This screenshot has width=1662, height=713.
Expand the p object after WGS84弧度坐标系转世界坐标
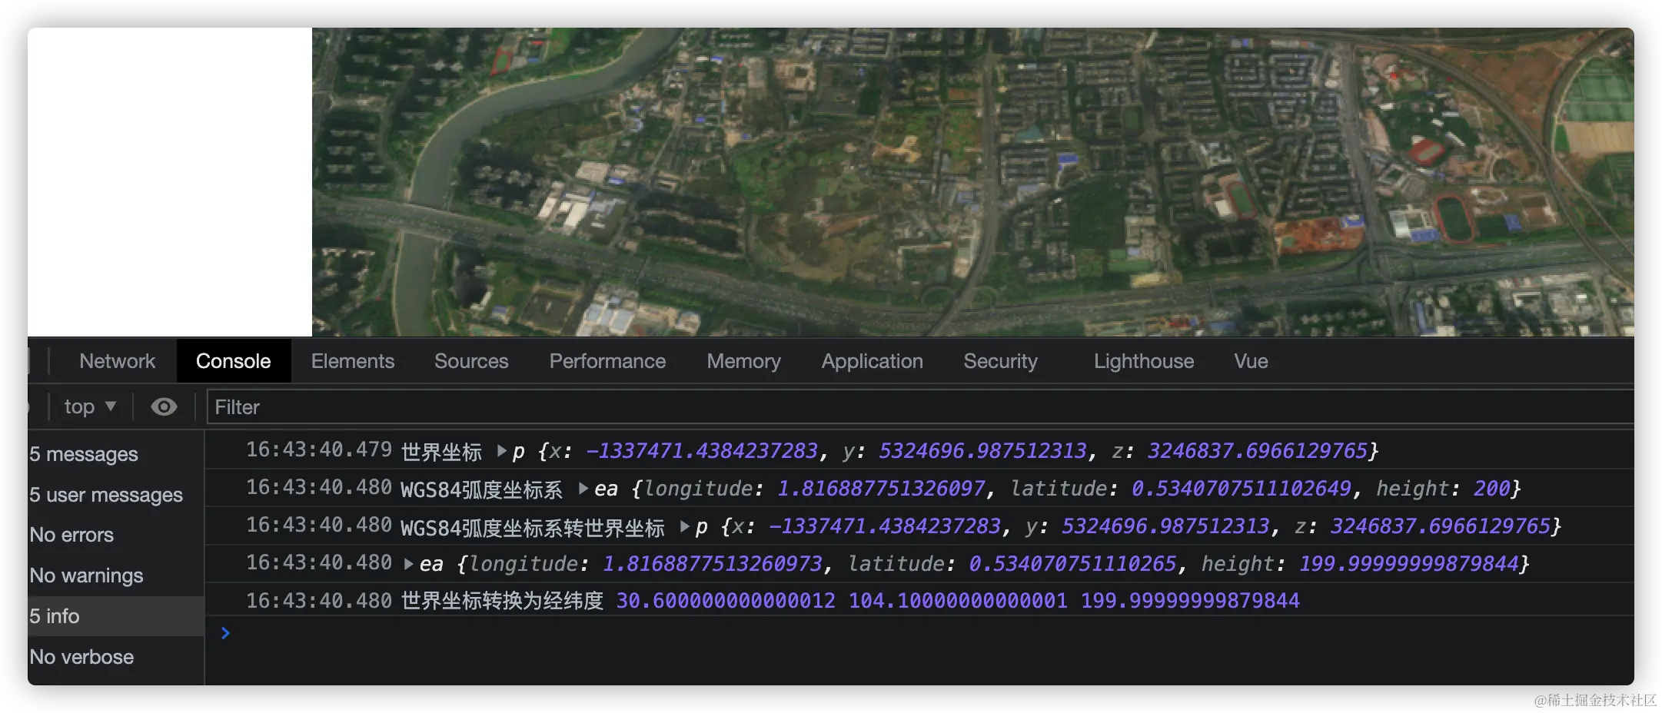pos(685,526)
